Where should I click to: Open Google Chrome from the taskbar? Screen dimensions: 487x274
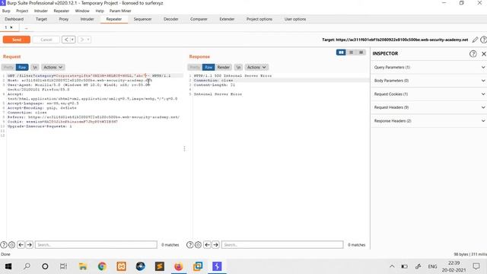102,266
